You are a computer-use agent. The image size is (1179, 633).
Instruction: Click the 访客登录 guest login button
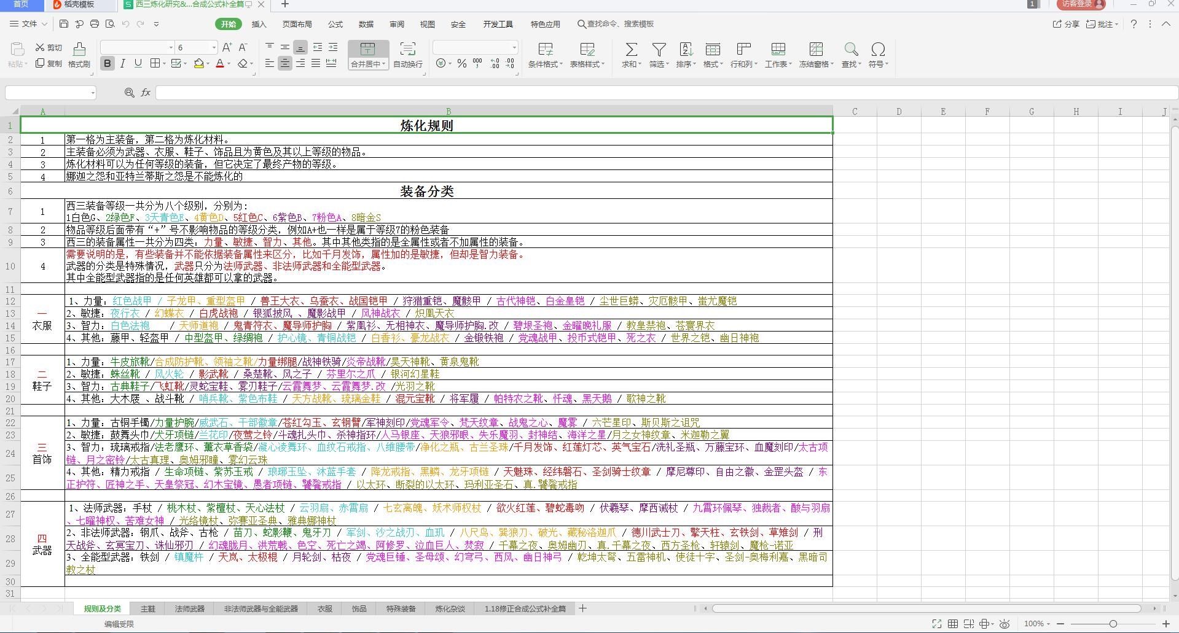point(1083,4)
